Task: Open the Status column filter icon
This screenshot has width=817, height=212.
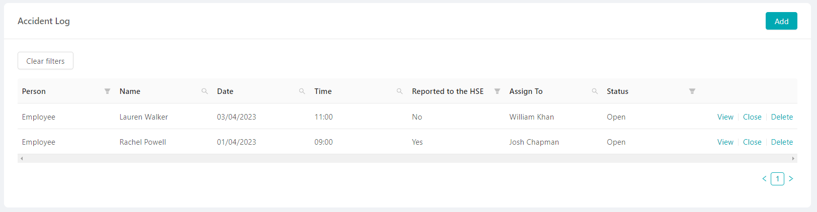Action: (x=692, y=91)
